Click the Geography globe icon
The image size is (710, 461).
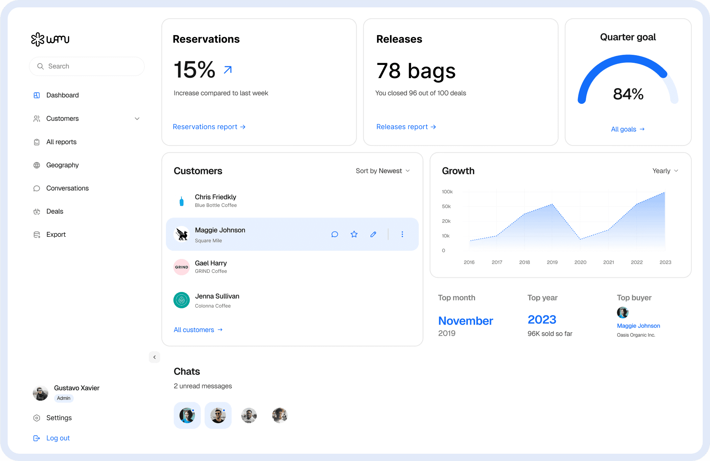pos(36,165)
